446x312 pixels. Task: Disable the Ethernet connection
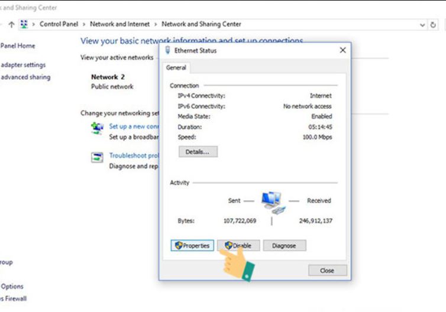238,245
